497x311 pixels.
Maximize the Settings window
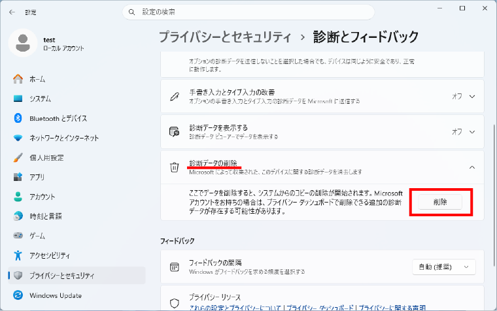[462, 8]
